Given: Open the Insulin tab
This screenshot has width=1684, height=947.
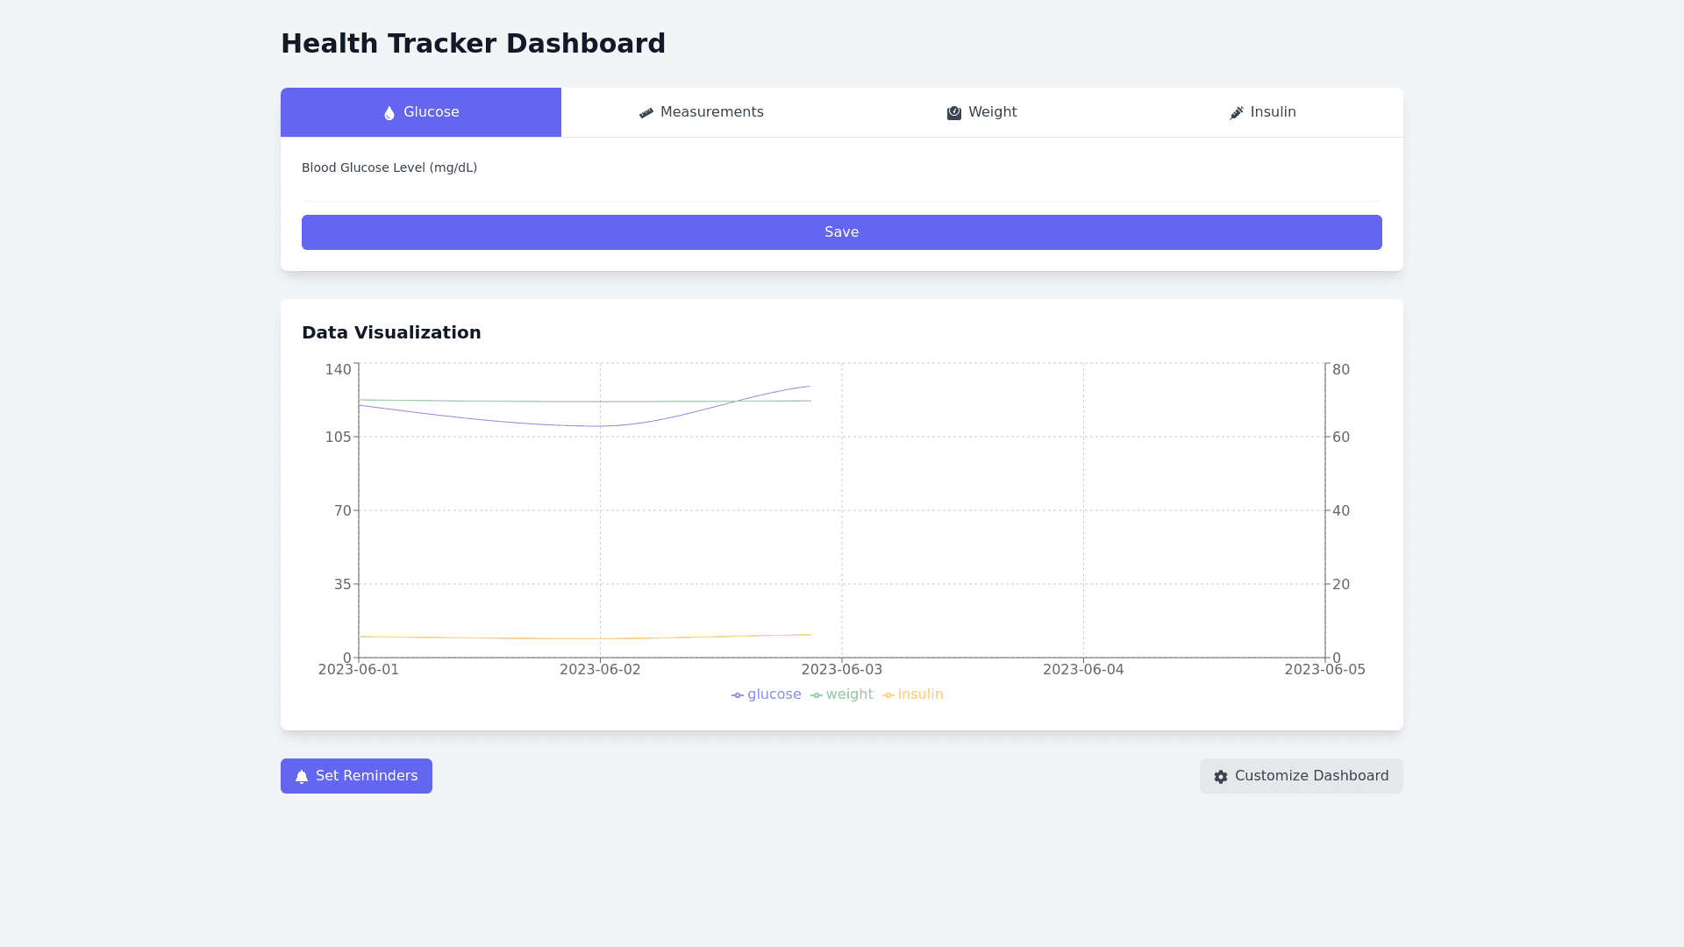Looking at the screenshot, I should [x=1263, y=112].
